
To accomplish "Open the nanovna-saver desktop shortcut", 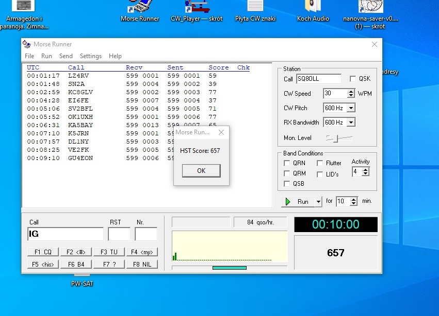I will (370, 14).
